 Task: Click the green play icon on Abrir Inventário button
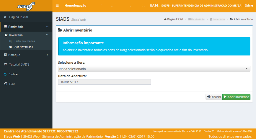tap(225, 97)
